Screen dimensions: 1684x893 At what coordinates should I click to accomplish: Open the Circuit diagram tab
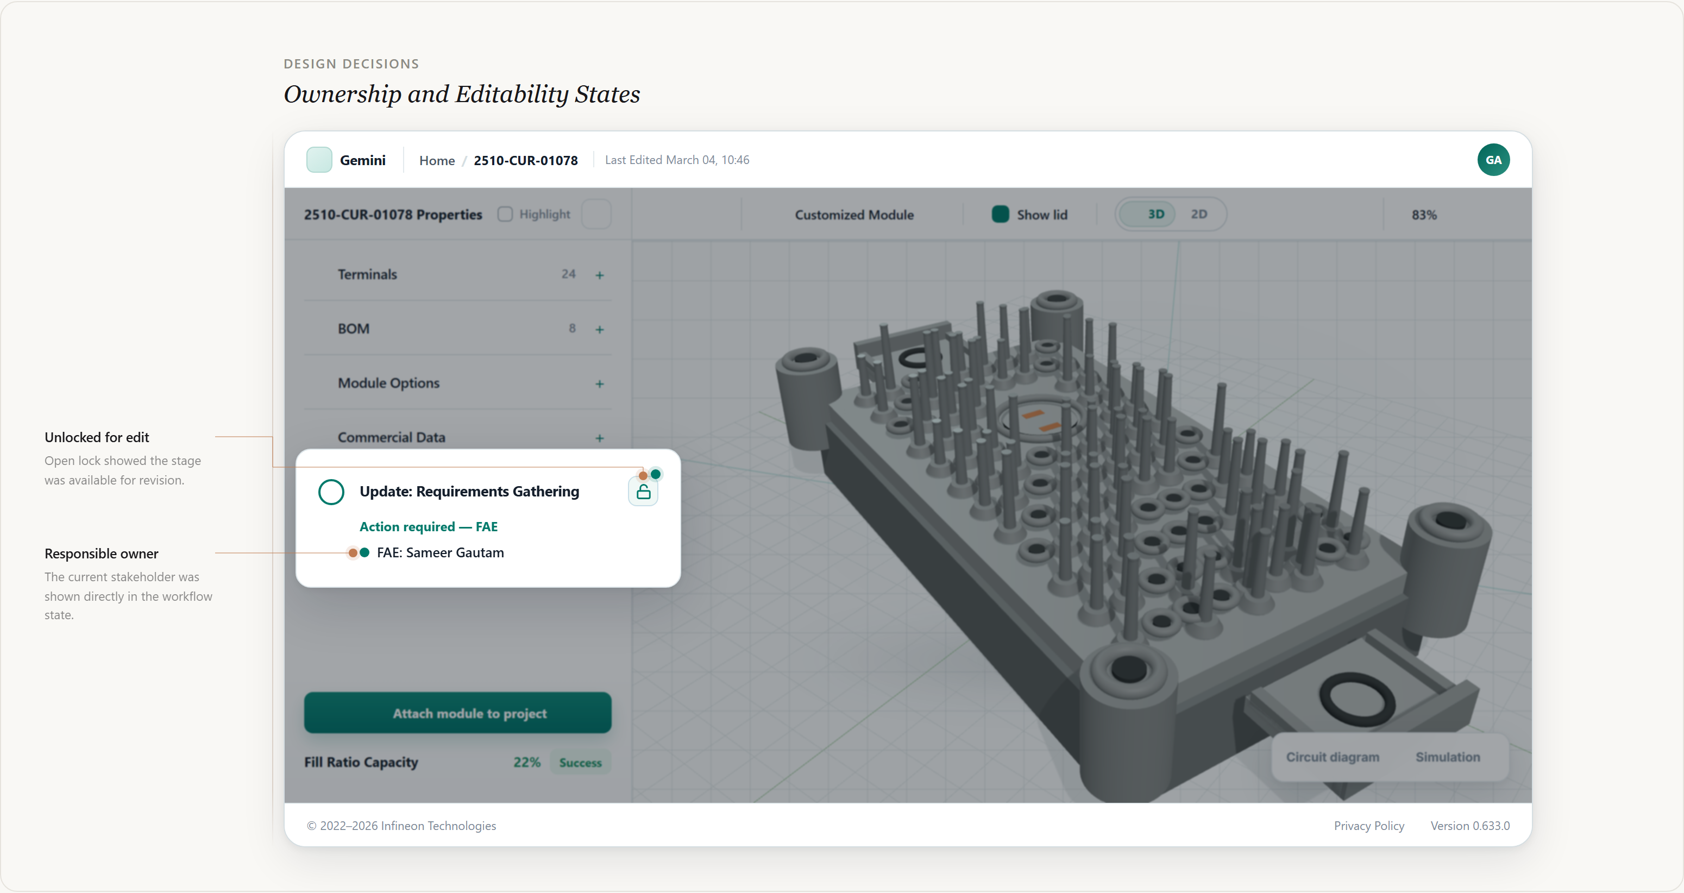[x=1333, y=757]
